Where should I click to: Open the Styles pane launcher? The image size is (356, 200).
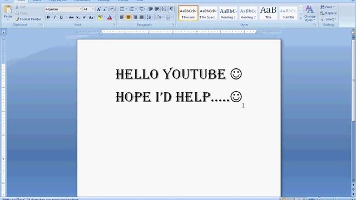coord(315,24)
